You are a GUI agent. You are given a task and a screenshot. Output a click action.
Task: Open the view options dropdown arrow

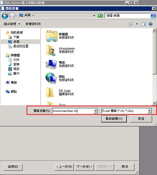[137, 24]
